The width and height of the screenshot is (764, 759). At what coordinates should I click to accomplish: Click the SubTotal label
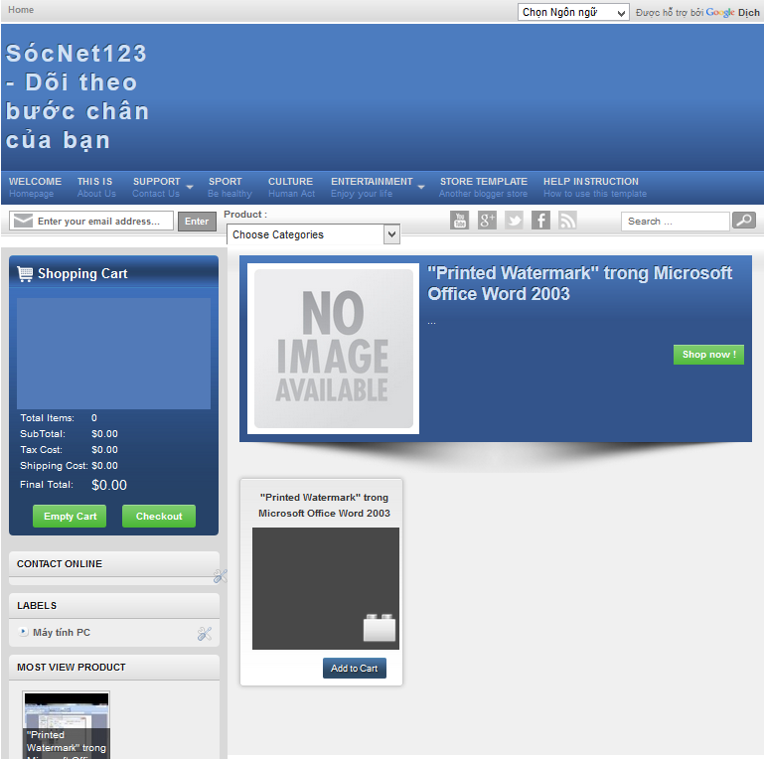pyautogui.click(x=43, y=433)
